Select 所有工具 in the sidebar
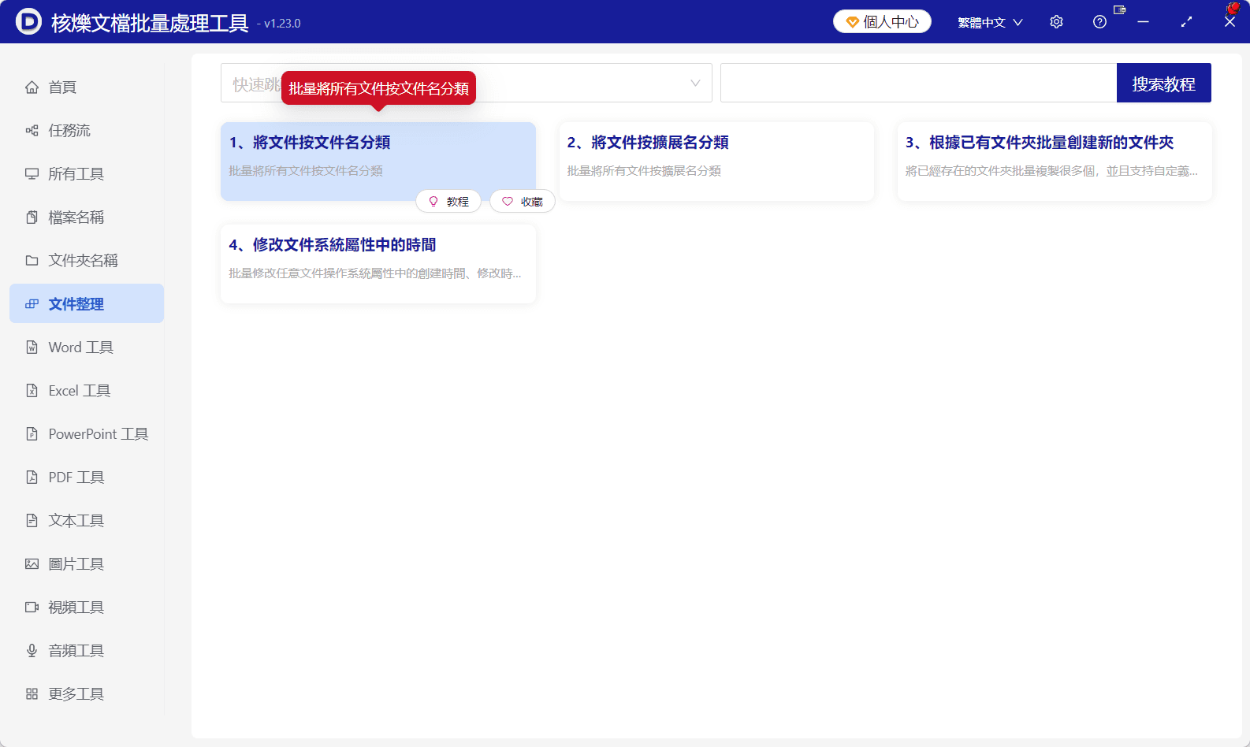This screenshot has height=747, width=1250. pyautogui.click(x=87, y=173)
